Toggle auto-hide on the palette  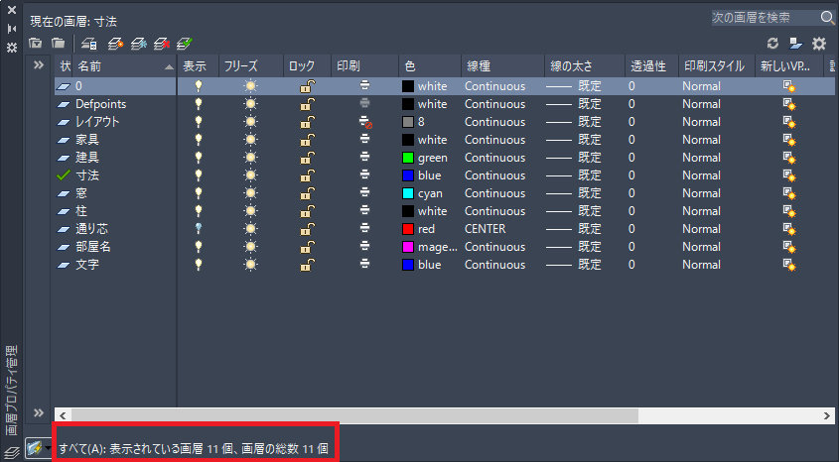coord(12,29)
